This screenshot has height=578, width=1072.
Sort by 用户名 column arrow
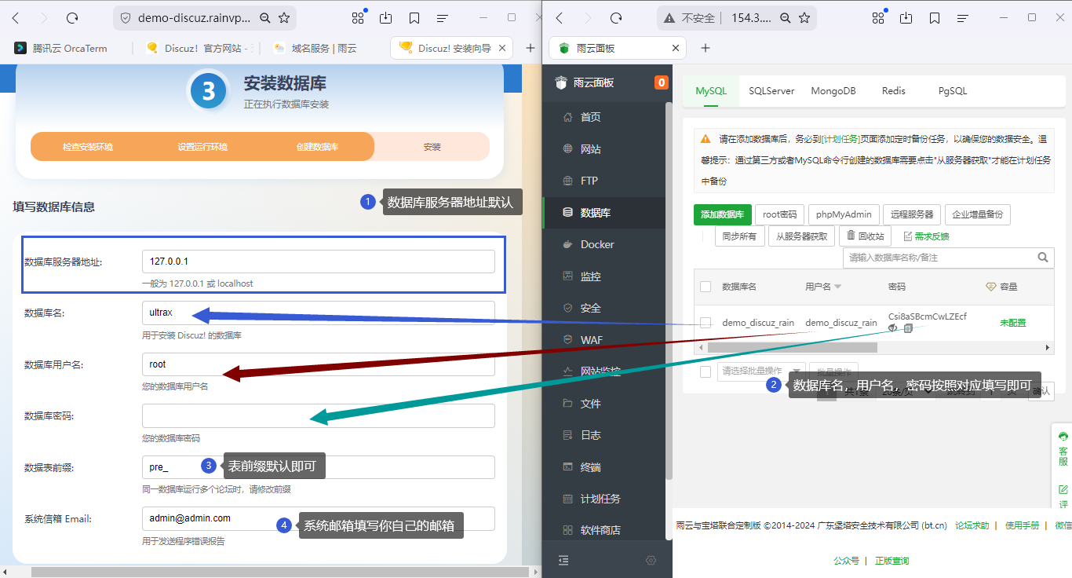[x=838, y=287]
